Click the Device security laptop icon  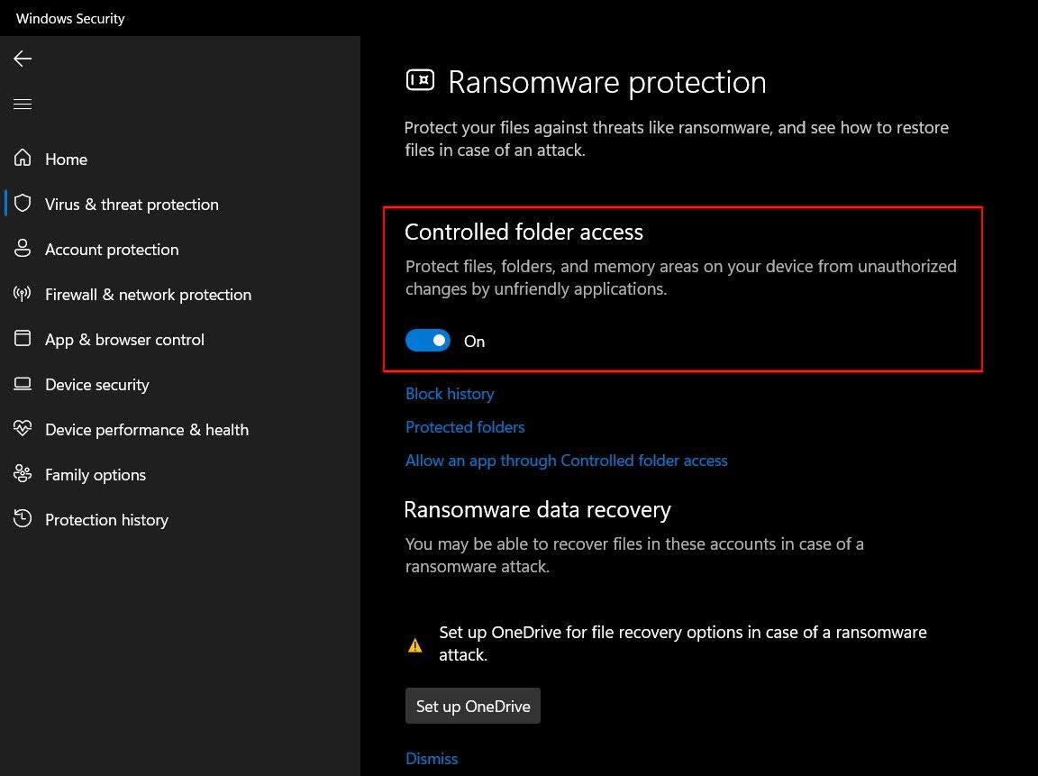(23, 384)
